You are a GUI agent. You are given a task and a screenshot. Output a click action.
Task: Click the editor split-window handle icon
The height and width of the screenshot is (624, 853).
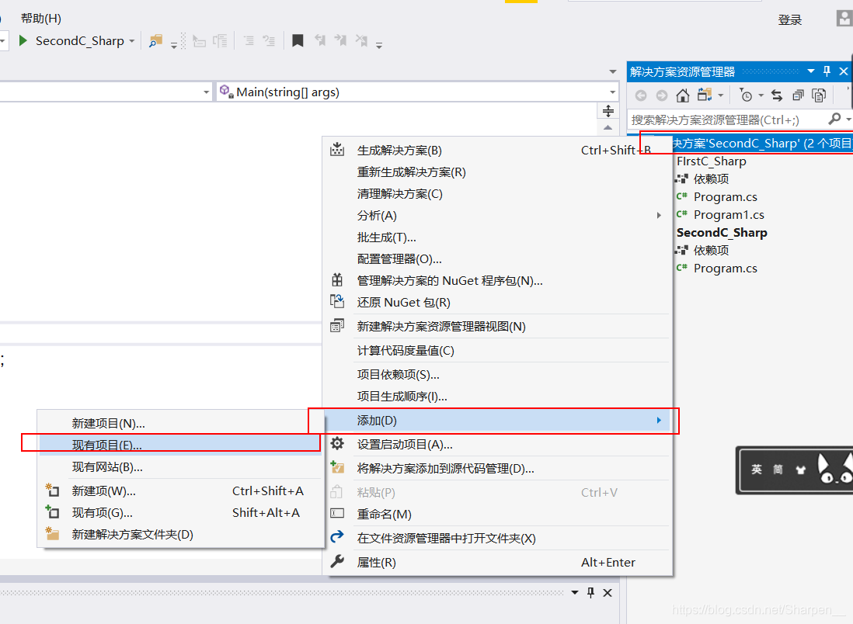pos(608,111)
